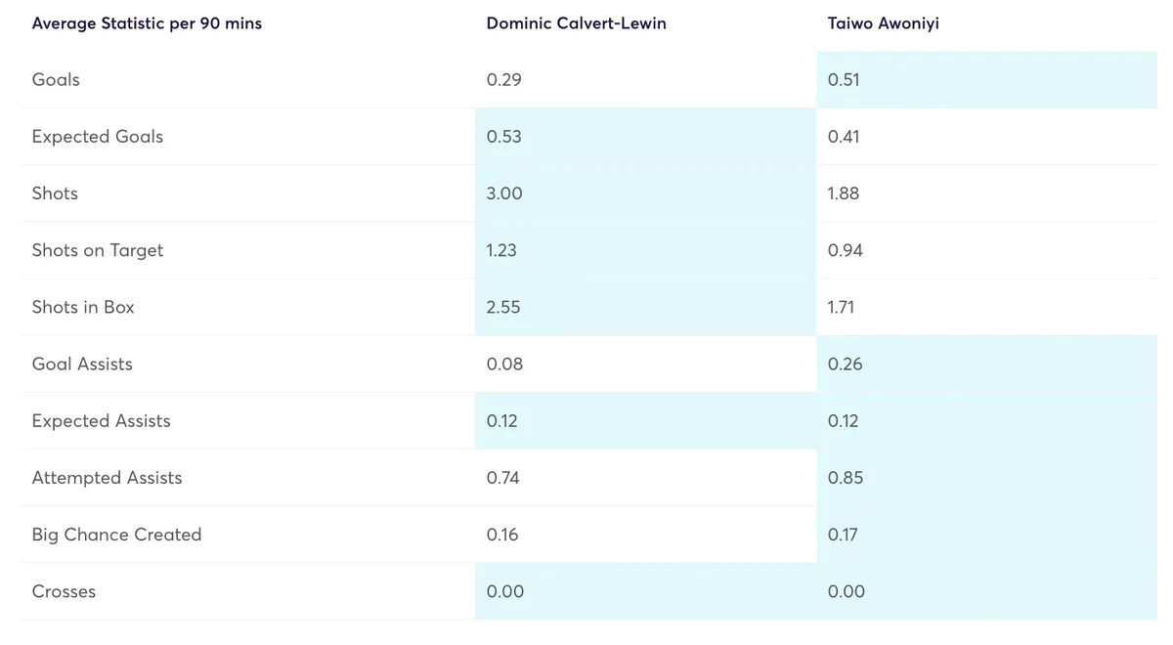This screenshot has height=645, width=1173.
Task: Click Calvert-Lewin's Expected Assists value 0.12
Action: tap(502, 421)
